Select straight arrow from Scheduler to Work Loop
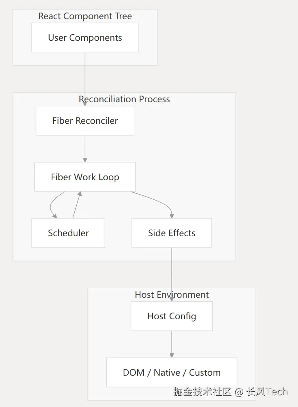Screen dimensions: 298x407 (x=76, y=205)
